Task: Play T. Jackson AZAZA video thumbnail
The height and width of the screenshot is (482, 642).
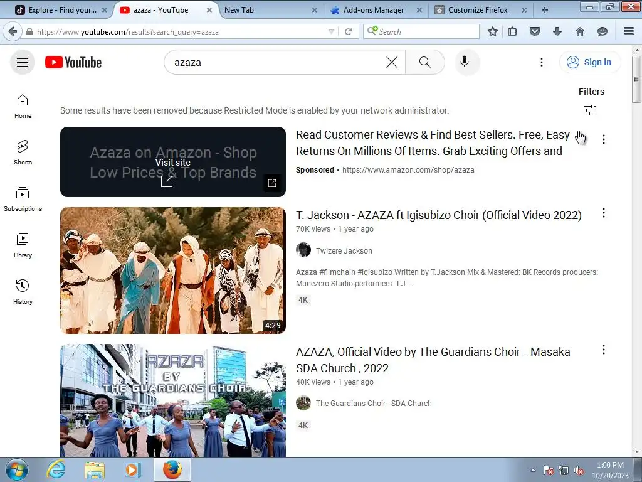Action: tap(173, 270)
